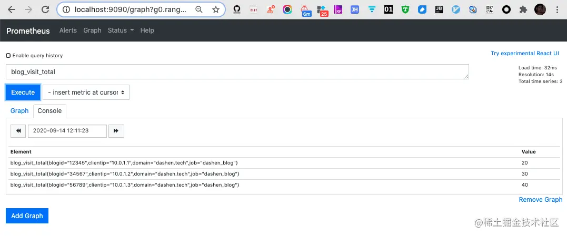The width and height of the screenshot is (567, 236).
Task: Expand the Status menu in navbar
Action: pyautogui.click(x=121, y=30)
